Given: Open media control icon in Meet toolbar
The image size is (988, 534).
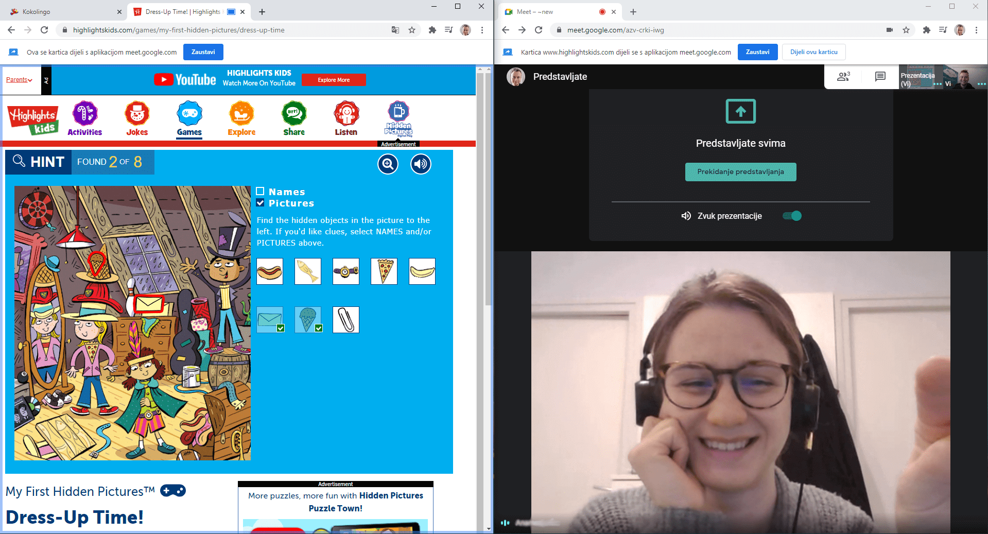Looking at the screenshot, I should pyautogui.click(x=943, y=30).
